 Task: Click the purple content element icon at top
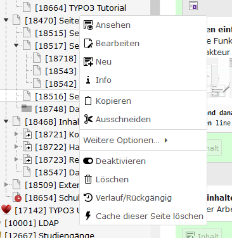193,6
